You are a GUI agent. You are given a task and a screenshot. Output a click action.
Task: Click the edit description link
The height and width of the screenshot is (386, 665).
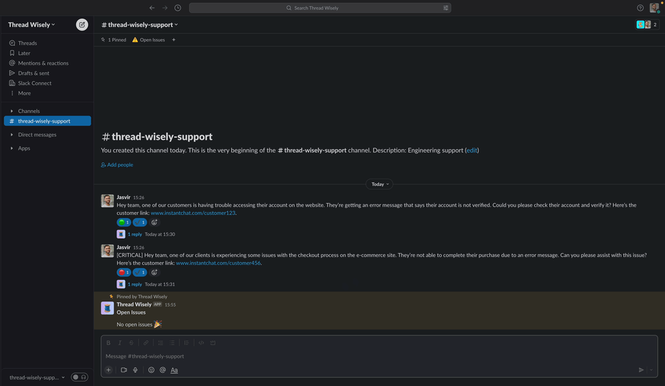tap(472, 150)
